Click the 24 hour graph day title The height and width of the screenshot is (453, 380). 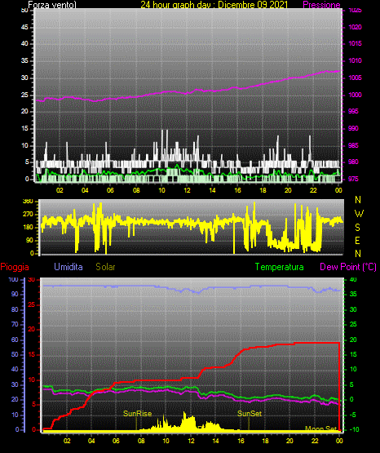(x=214, y=5)
